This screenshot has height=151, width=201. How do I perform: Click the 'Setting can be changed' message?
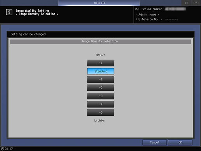coord(28,34)
